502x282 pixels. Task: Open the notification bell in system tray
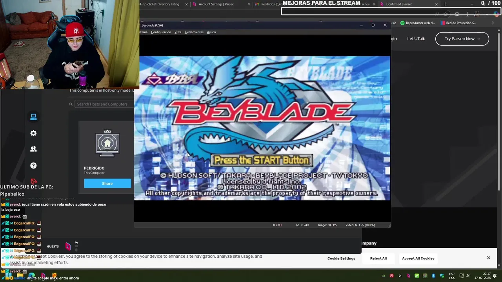[x=495, y=276]
